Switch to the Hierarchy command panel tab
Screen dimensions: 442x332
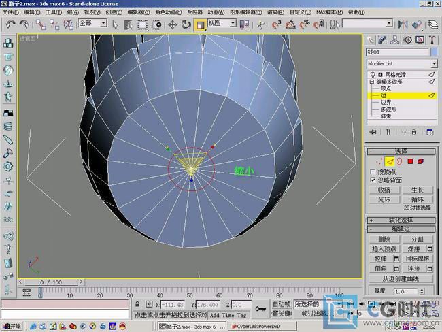tap(395, 40)
